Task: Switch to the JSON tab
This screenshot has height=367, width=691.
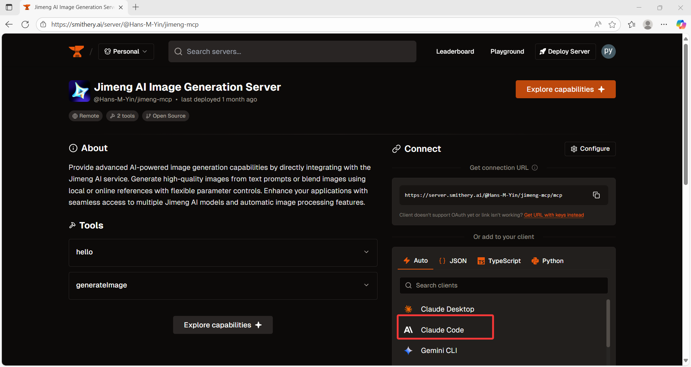Action: pos(453,261)
